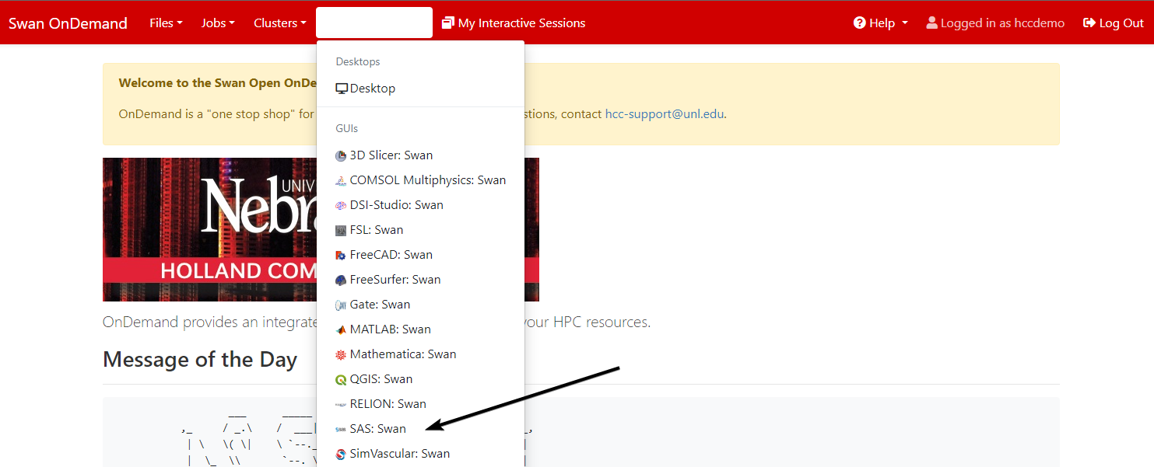Expand the Clusters dropdown

(x=280, y=23)
